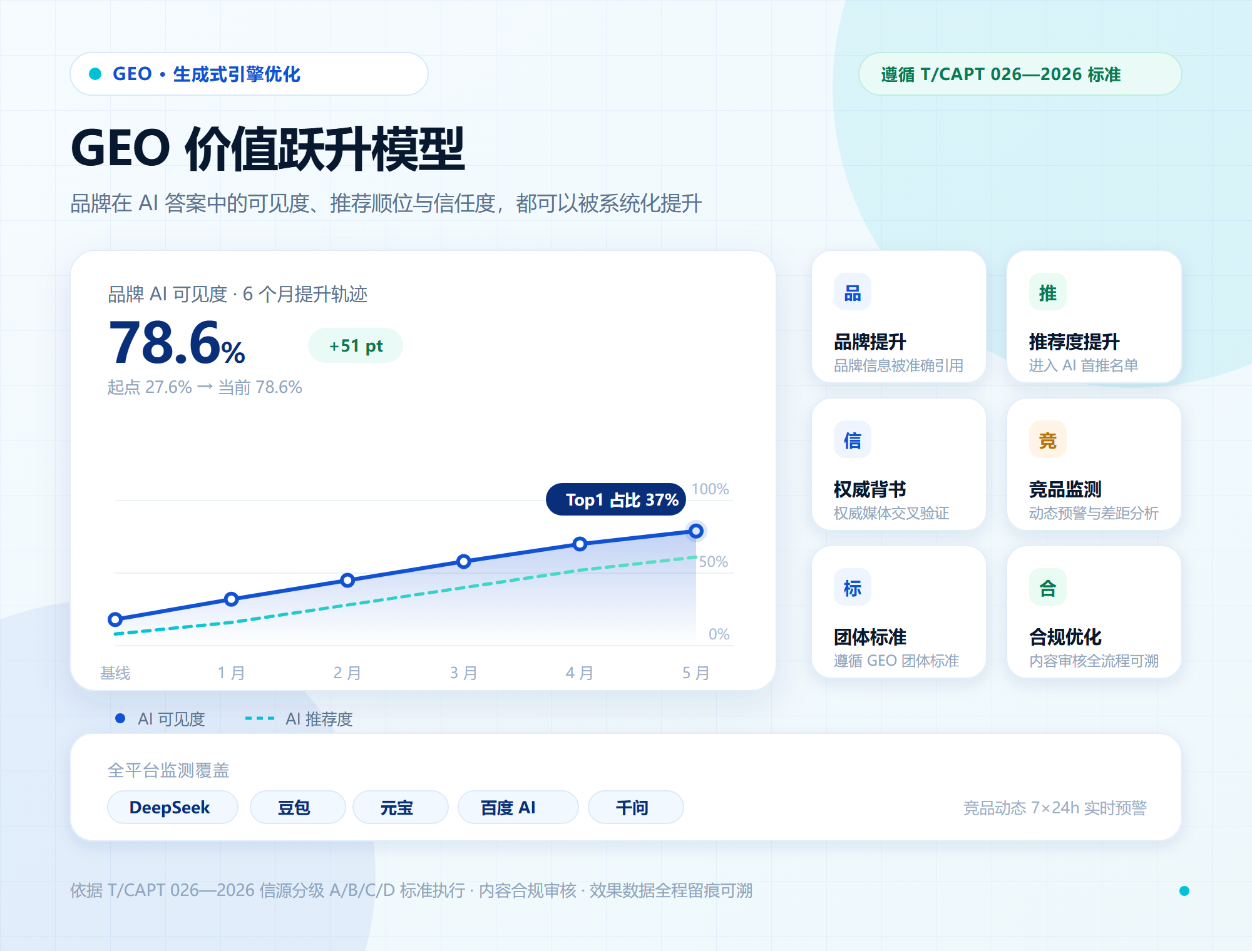Click the GEO 价值跃升模型 main title
Viewport: 1252px width, 951px height.
(268, 148)
